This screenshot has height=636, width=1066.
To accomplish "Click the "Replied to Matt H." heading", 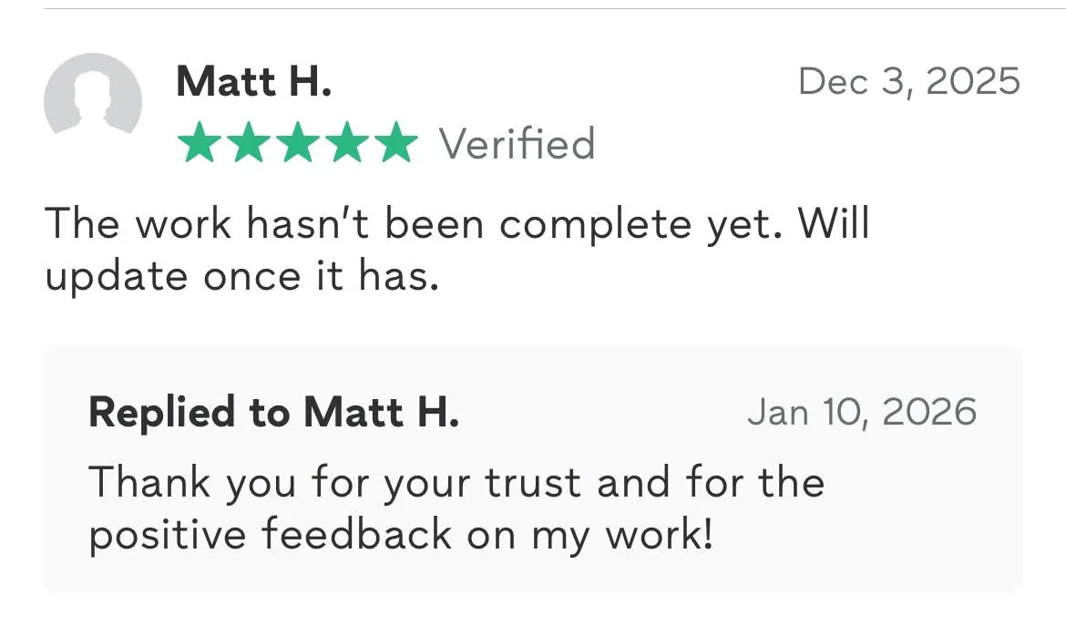I will (273, 412).
